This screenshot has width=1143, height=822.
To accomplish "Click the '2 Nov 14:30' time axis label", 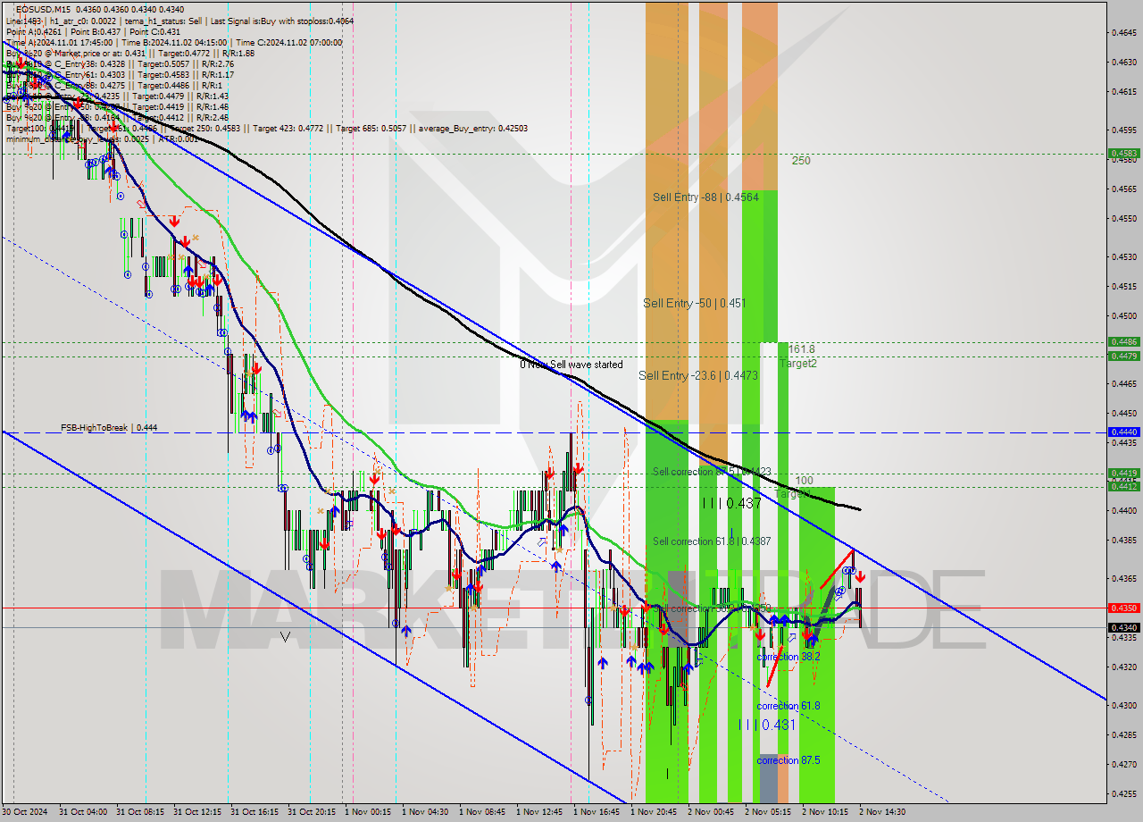I will pos(882,812).
